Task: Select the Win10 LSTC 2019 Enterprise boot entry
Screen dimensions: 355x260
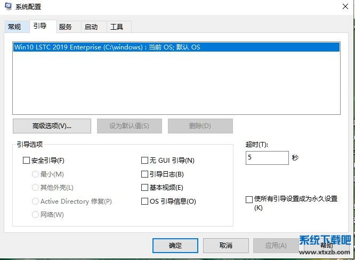Action: tap(107, 47)
